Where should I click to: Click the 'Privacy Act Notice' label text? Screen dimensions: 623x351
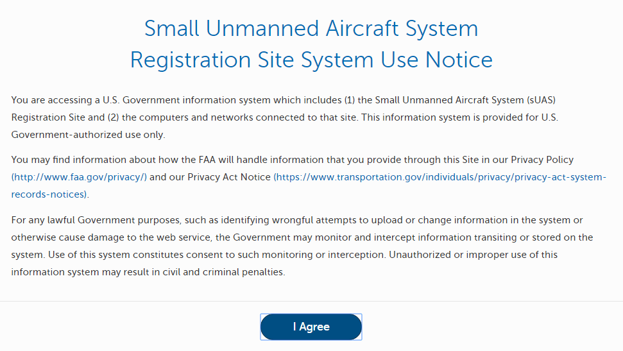[x=229, y=177]
